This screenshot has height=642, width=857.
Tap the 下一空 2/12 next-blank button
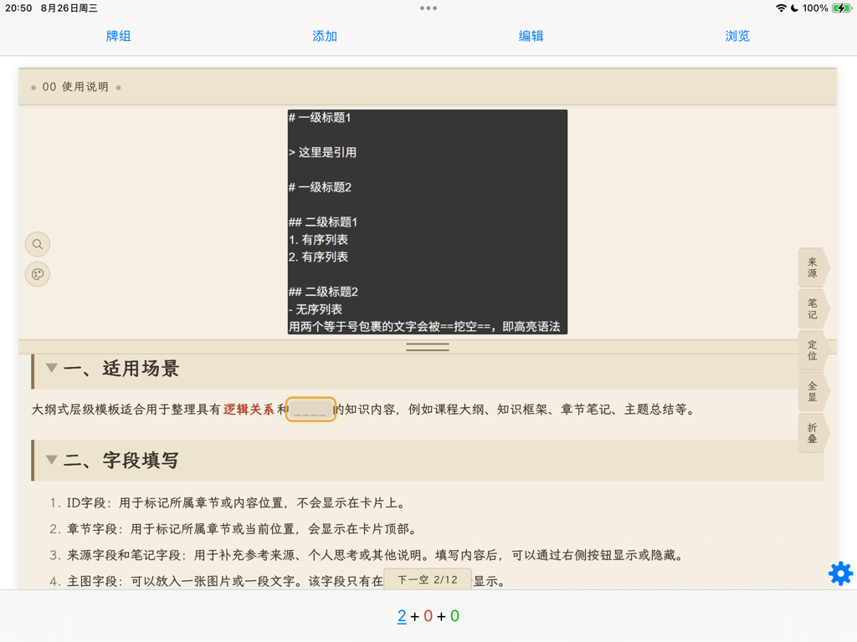click(428, 580)
